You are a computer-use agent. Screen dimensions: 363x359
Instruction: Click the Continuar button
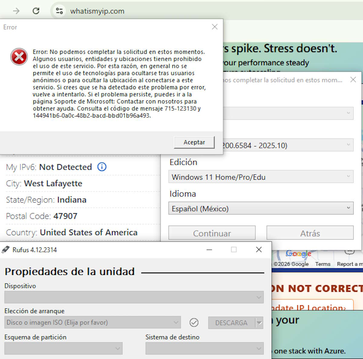(x=212, y=233)
